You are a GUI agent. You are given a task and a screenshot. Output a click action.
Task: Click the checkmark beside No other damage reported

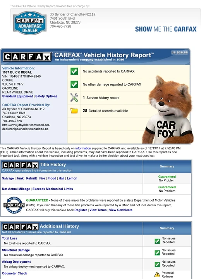[x=74, y=84]
